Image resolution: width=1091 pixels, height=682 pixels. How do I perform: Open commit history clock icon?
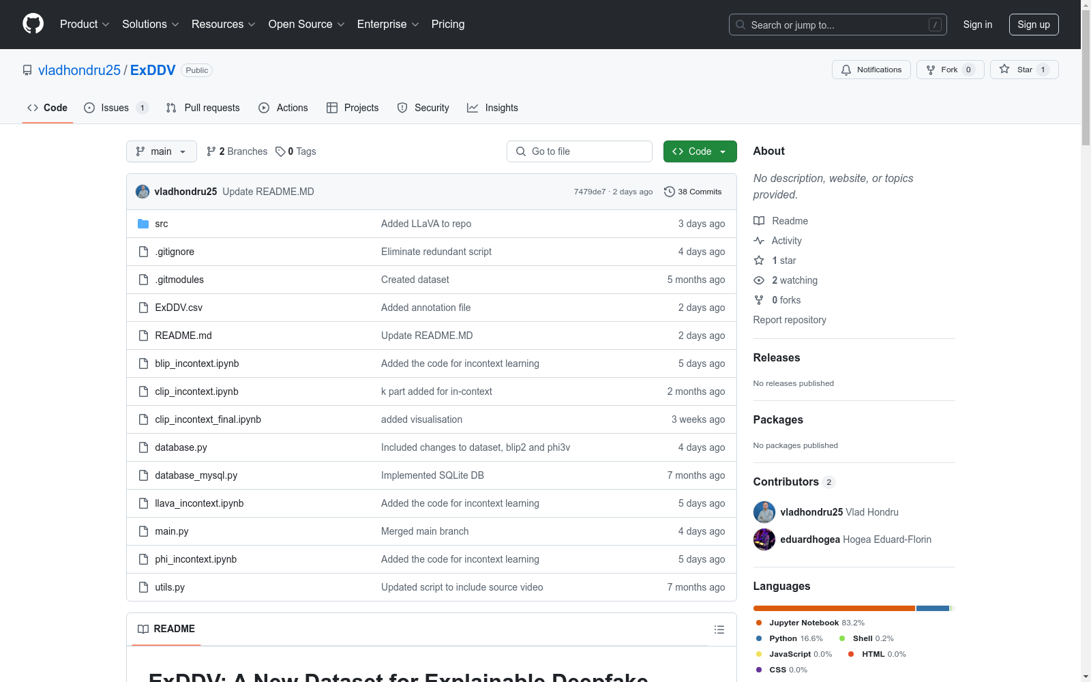670,192
